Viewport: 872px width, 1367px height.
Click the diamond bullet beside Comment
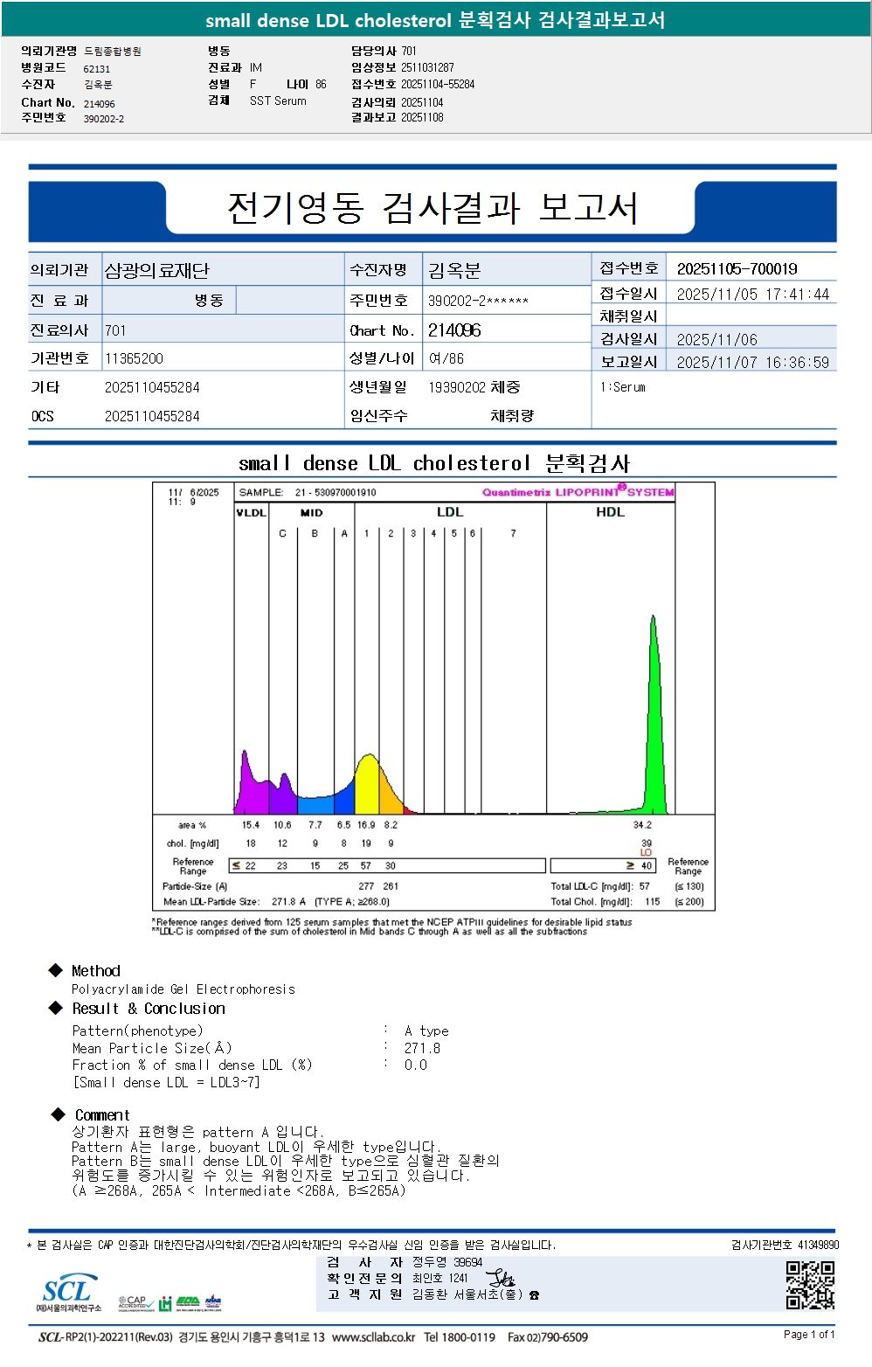click(x=59, y=1114)
